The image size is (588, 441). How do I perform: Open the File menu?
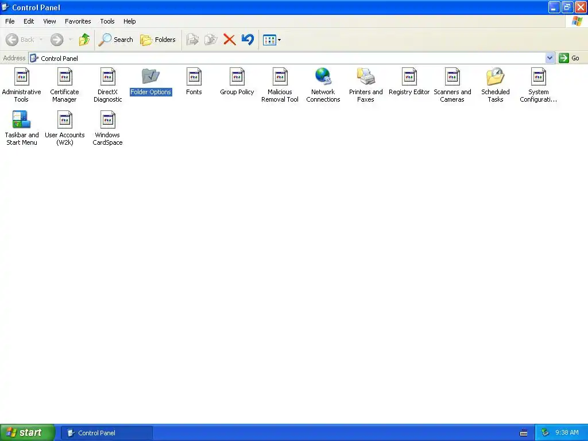tap(10, 21)
